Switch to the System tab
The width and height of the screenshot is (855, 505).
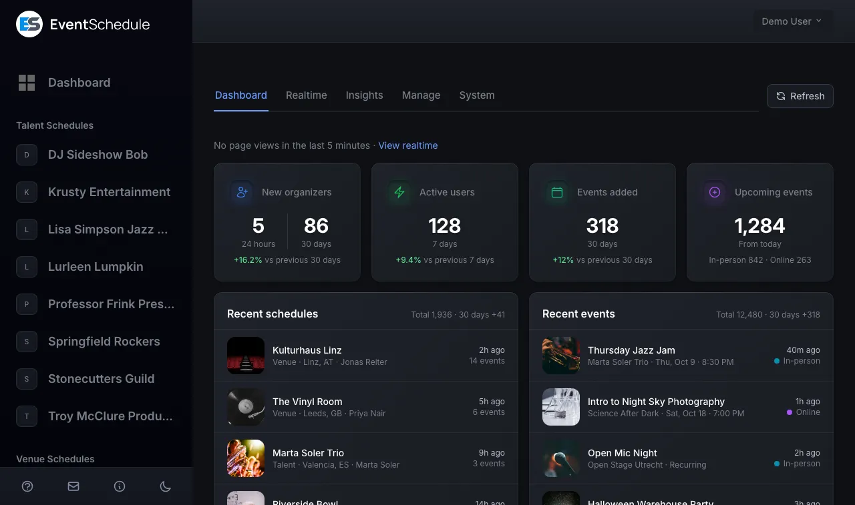pos(477,95)
